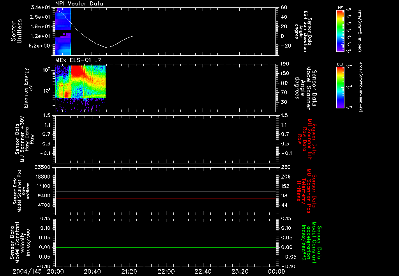This screenshot has height=276, width=399.
Task: Click the red line in scanner position panel
Action: pyautogui.click(x=166, y=198)
